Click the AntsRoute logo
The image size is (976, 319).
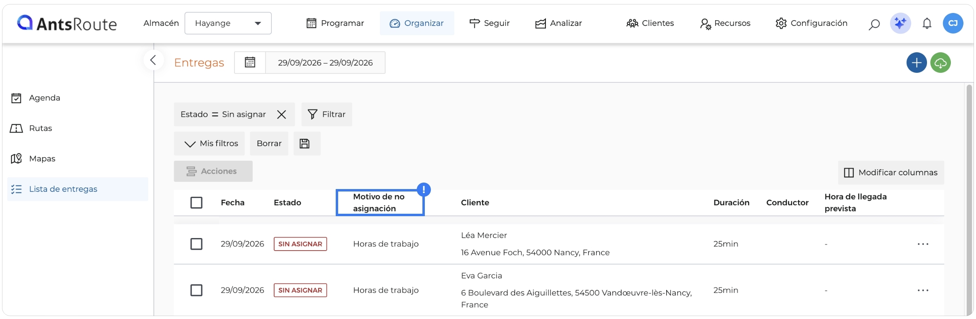pyautogui.click(x=67, y=23)
